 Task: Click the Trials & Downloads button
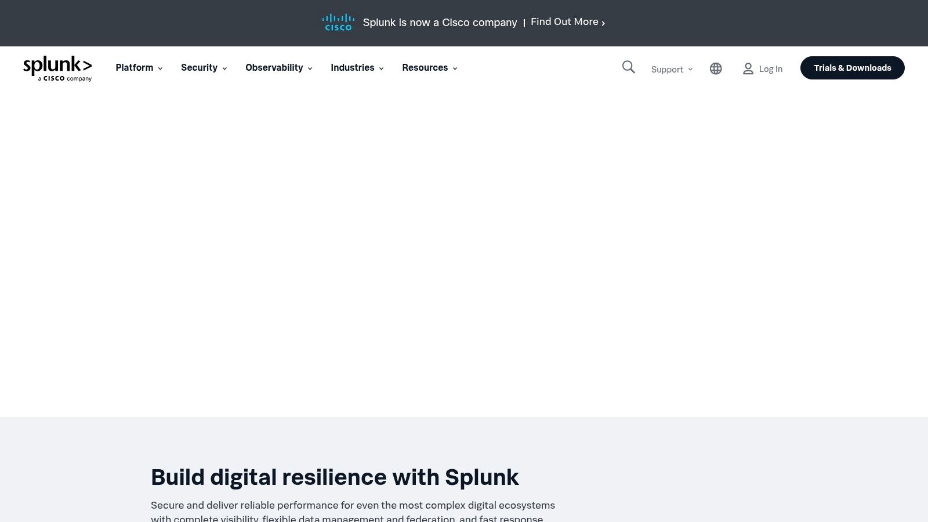pyautogui.click(x=852, y=68)
